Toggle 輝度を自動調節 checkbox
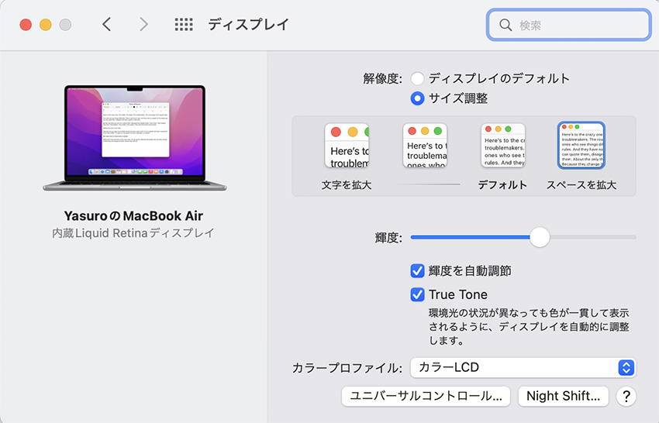The width and height of the screenshot is (659, 423). pos(417,271)
